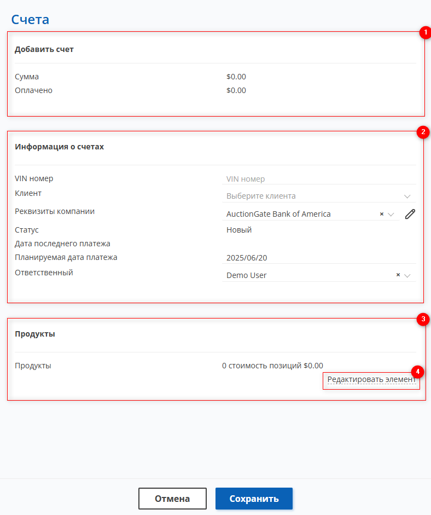Viewport: 431px width, 515px height.
Task: Click the pencil edit icon for company requisites
Action: point(410,214)
